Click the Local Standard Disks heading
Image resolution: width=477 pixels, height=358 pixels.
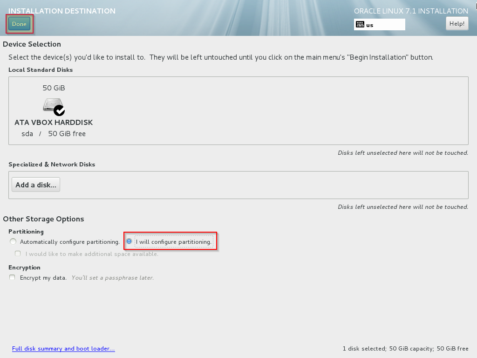(x=41, y=70)
